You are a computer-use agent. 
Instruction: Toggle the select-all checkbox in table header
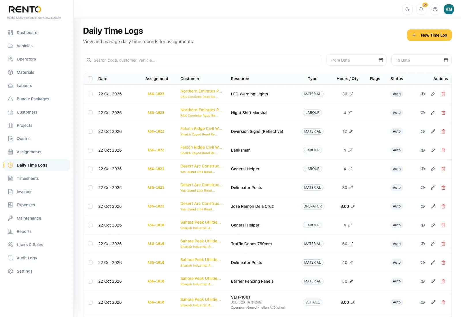click(90, 79)
